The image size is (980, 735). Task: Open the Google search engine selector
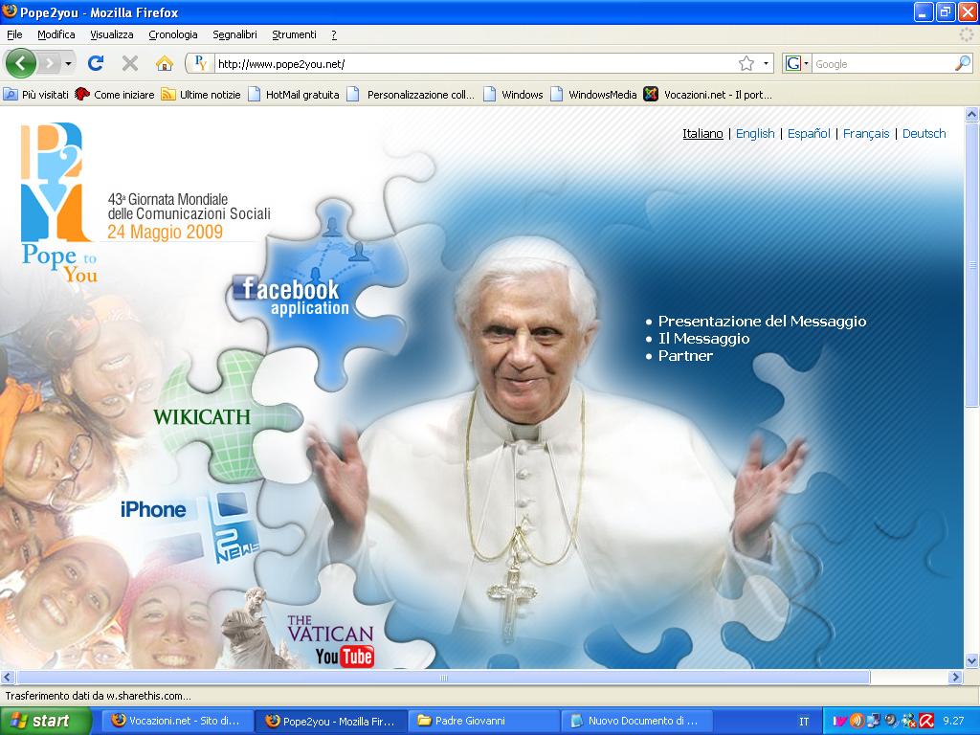pyautogui.click(x=797, y=63)
